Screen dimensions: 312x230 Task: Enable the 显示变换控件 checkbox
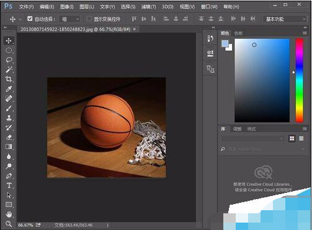click(x=89, y=19)
